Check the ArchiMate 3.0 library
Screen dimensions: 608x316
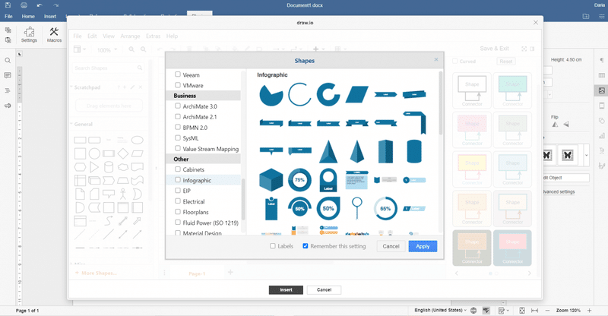tap(178, 106)
